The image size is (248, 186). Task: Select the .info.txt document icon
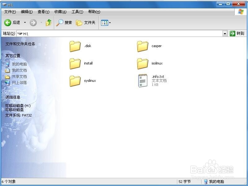pyautogui.click(x=143, y=81)
